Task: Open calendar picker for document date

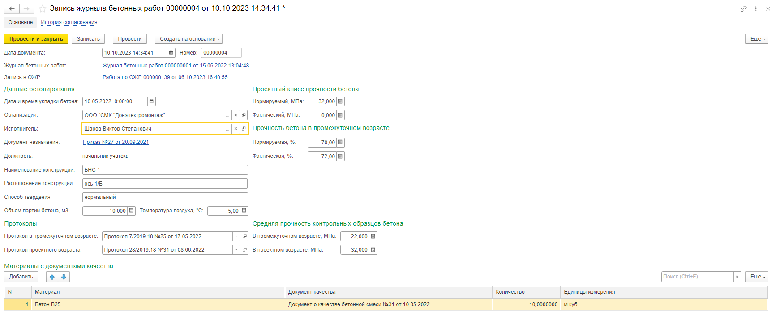Action: point(171,53)
